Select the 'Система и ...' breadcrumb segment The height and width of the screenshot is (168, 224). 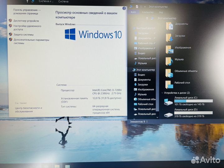pos(46,2)
